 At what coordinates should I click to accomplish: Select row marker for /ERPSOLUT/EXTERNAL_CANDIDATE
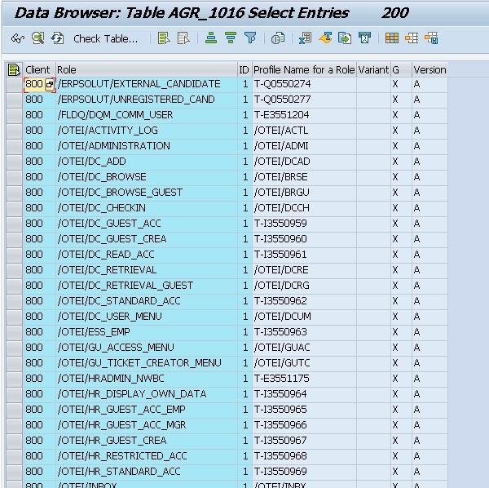coord(14,85)
